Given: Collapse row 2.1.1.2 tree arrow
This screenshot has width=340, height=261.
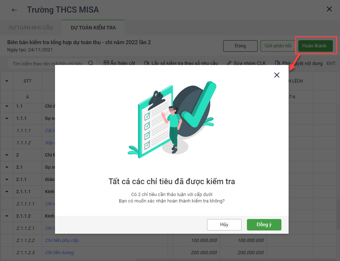Looking at the screenshot, I should 7,216.
